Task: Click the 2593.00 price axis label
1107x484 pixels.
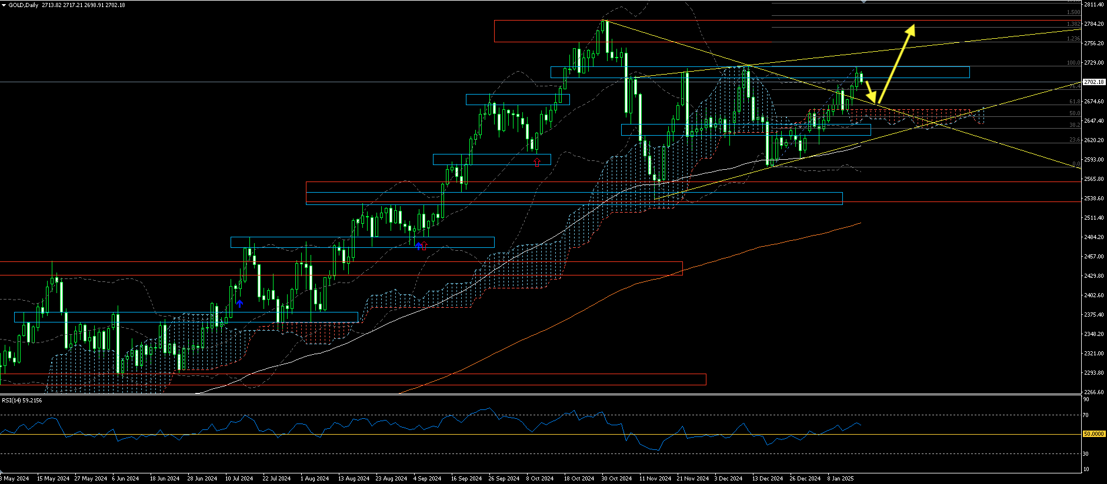Action: click(x=1093, y=160)
